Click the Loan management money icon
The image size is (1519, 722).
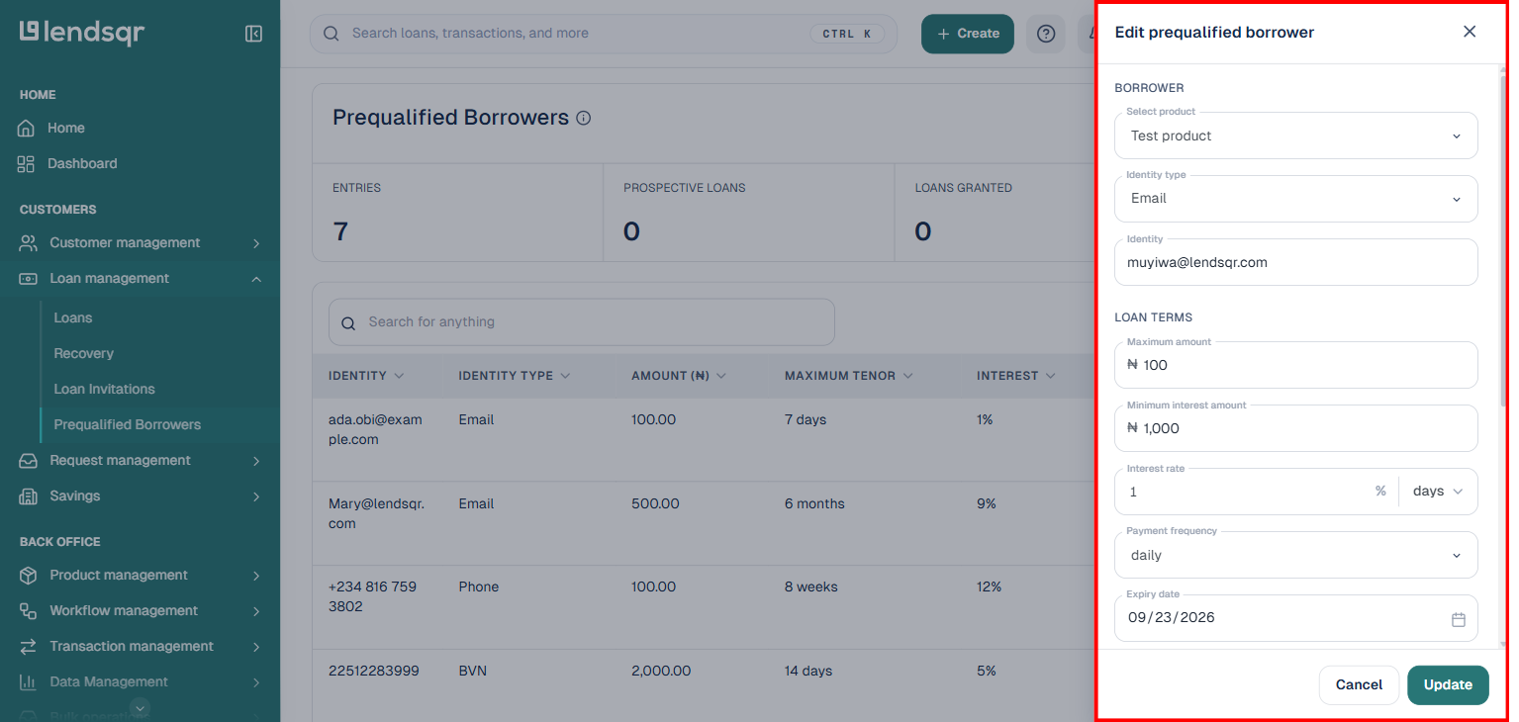pyautogui.click(x=29, y=279)
